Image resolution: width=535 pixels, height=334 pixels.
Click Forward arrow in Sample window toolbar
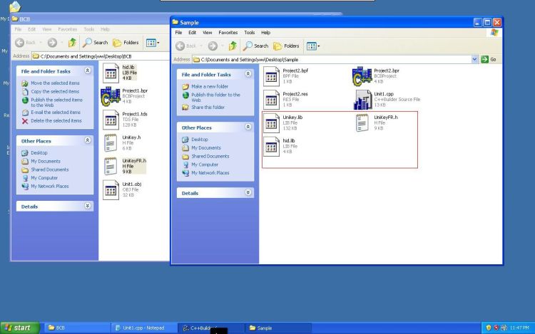[x=213, y=46]
